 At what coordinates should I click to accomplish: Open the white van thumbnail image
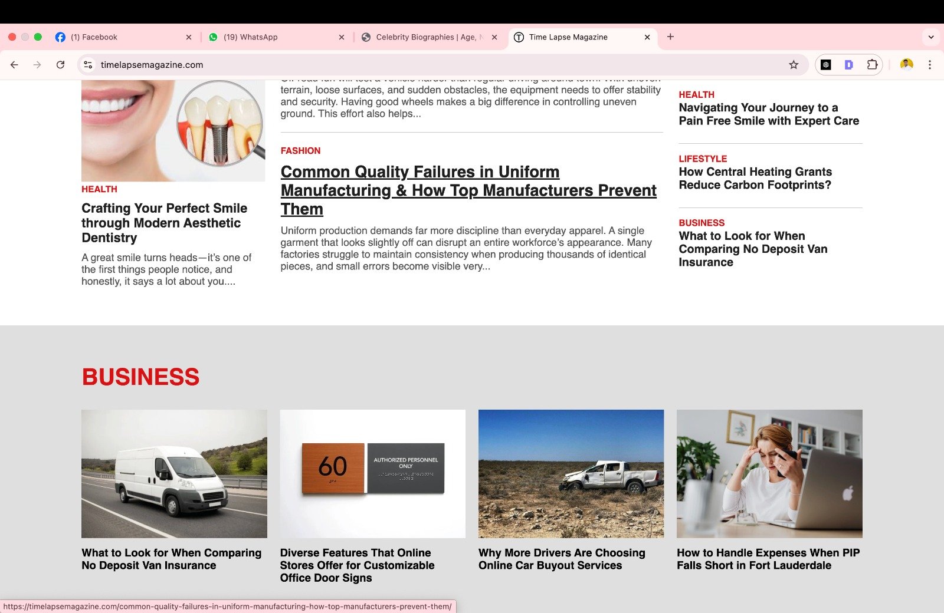coord(174,473)
